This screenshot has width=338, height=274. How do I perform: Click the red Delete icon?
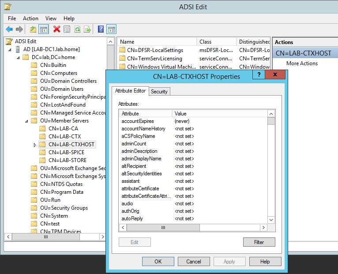coord(56,30)
